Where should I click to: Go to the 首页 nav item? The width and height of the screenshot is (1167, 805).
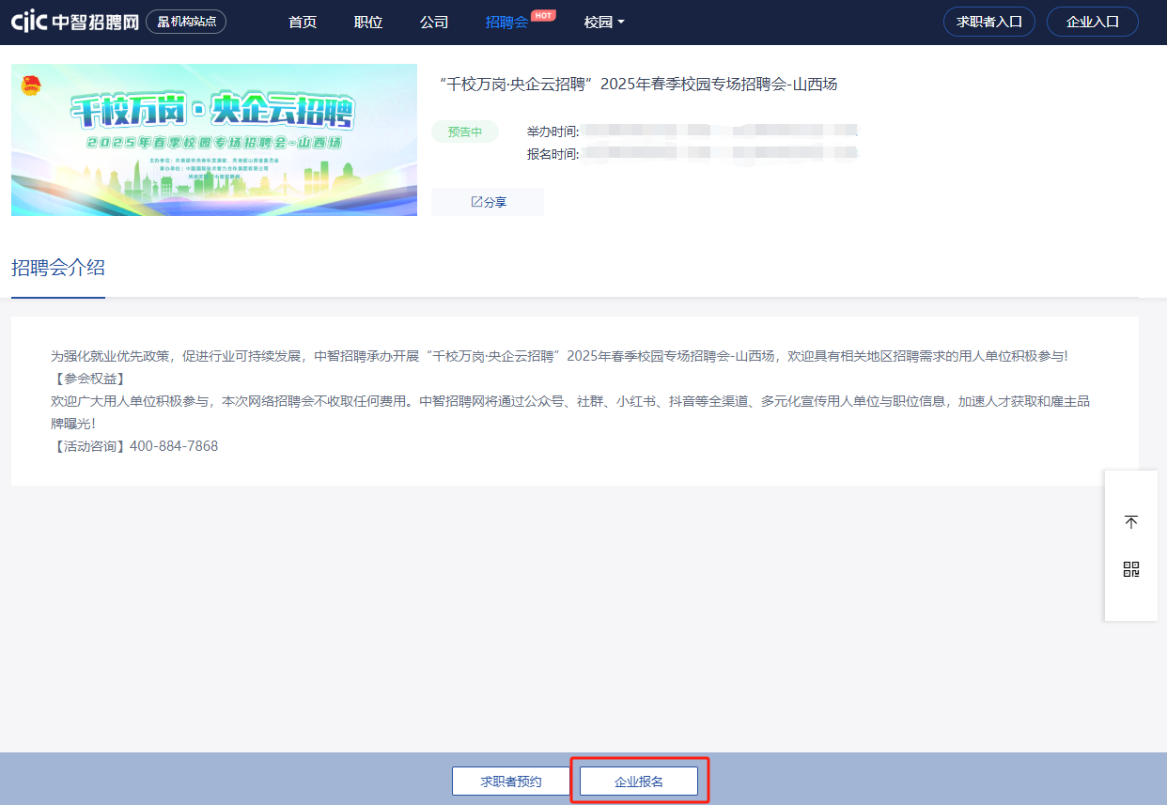[x=303, y=23]
